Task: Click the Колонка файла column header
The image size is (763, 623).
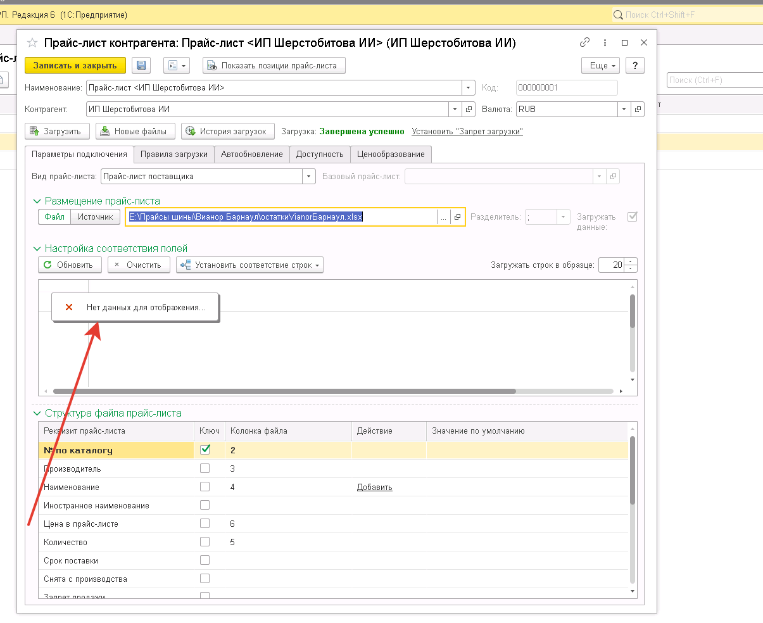Action: pyautogui.click(x=288, y=431)
